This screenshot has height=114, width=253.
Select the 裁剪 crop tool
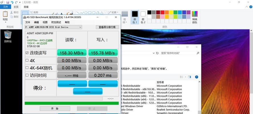coord(34,12)
